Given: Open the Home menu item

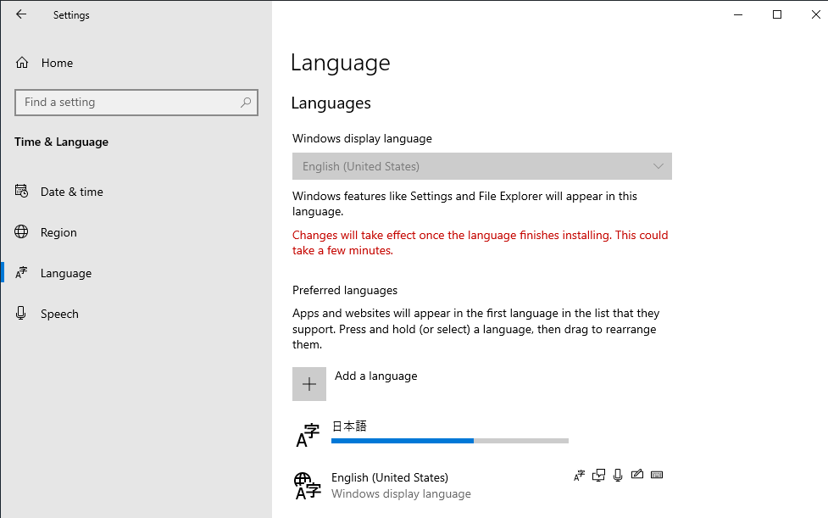Looking at the screenshot, I should click(57, 63).
